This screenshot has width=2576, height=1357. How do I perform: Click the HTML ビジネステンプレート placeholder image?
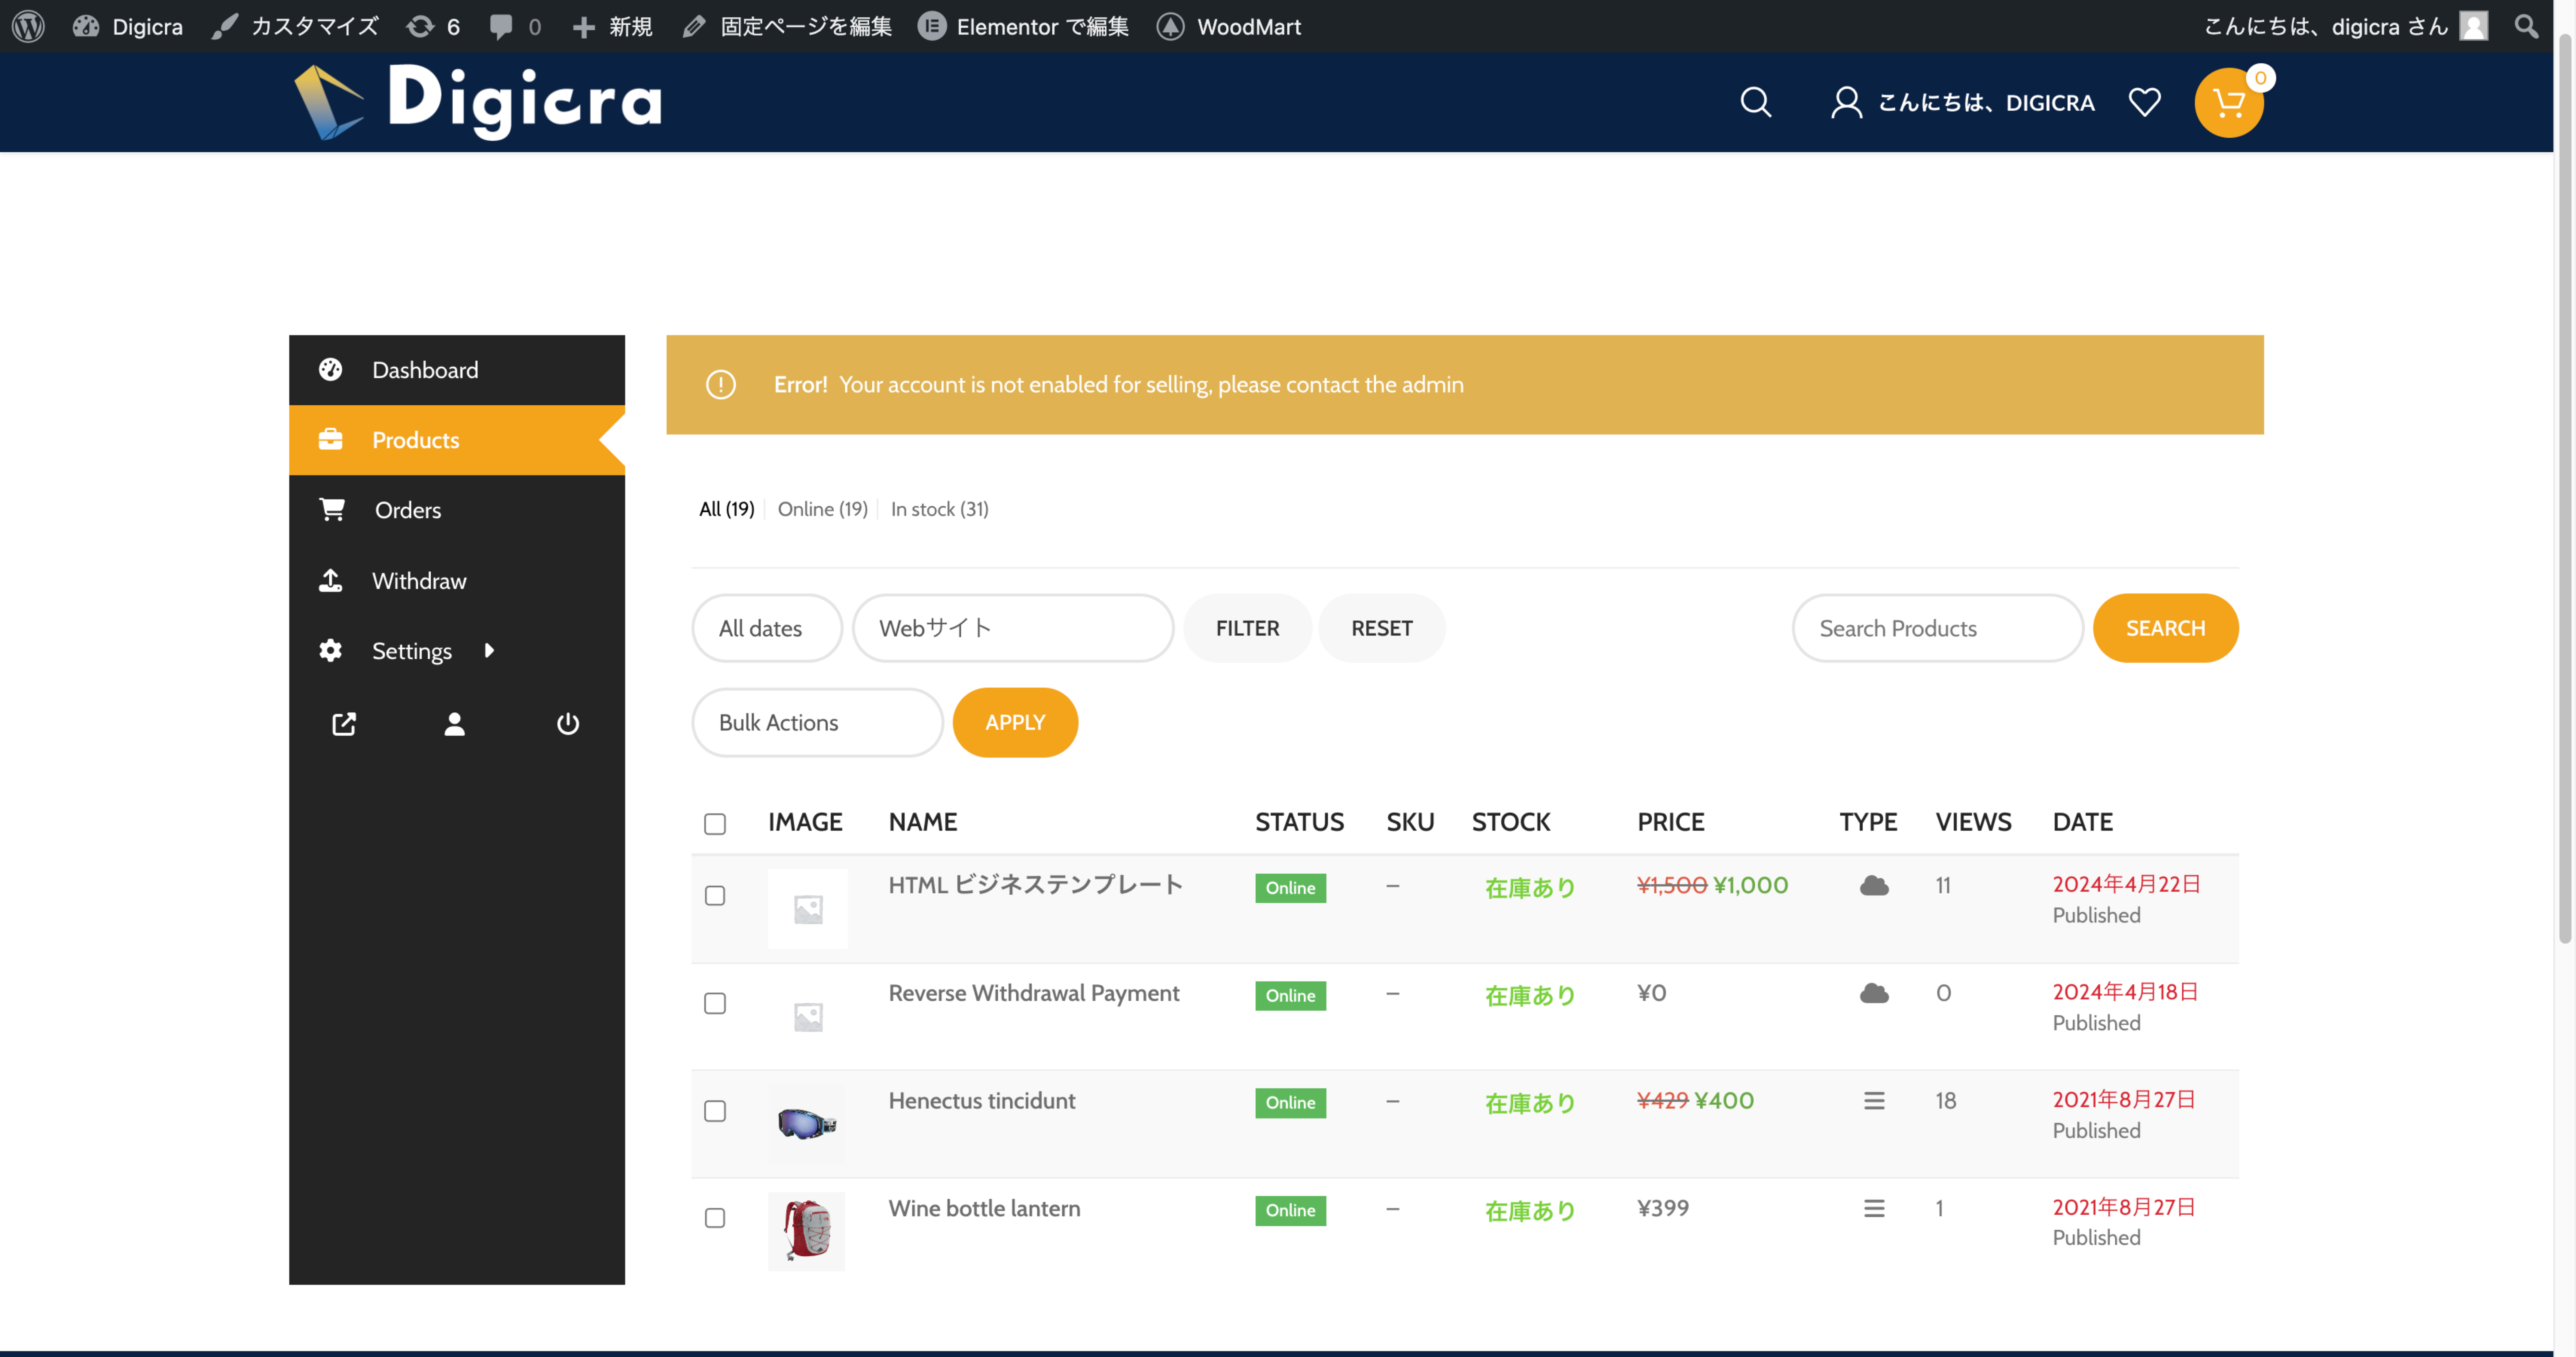click(808, 909)
